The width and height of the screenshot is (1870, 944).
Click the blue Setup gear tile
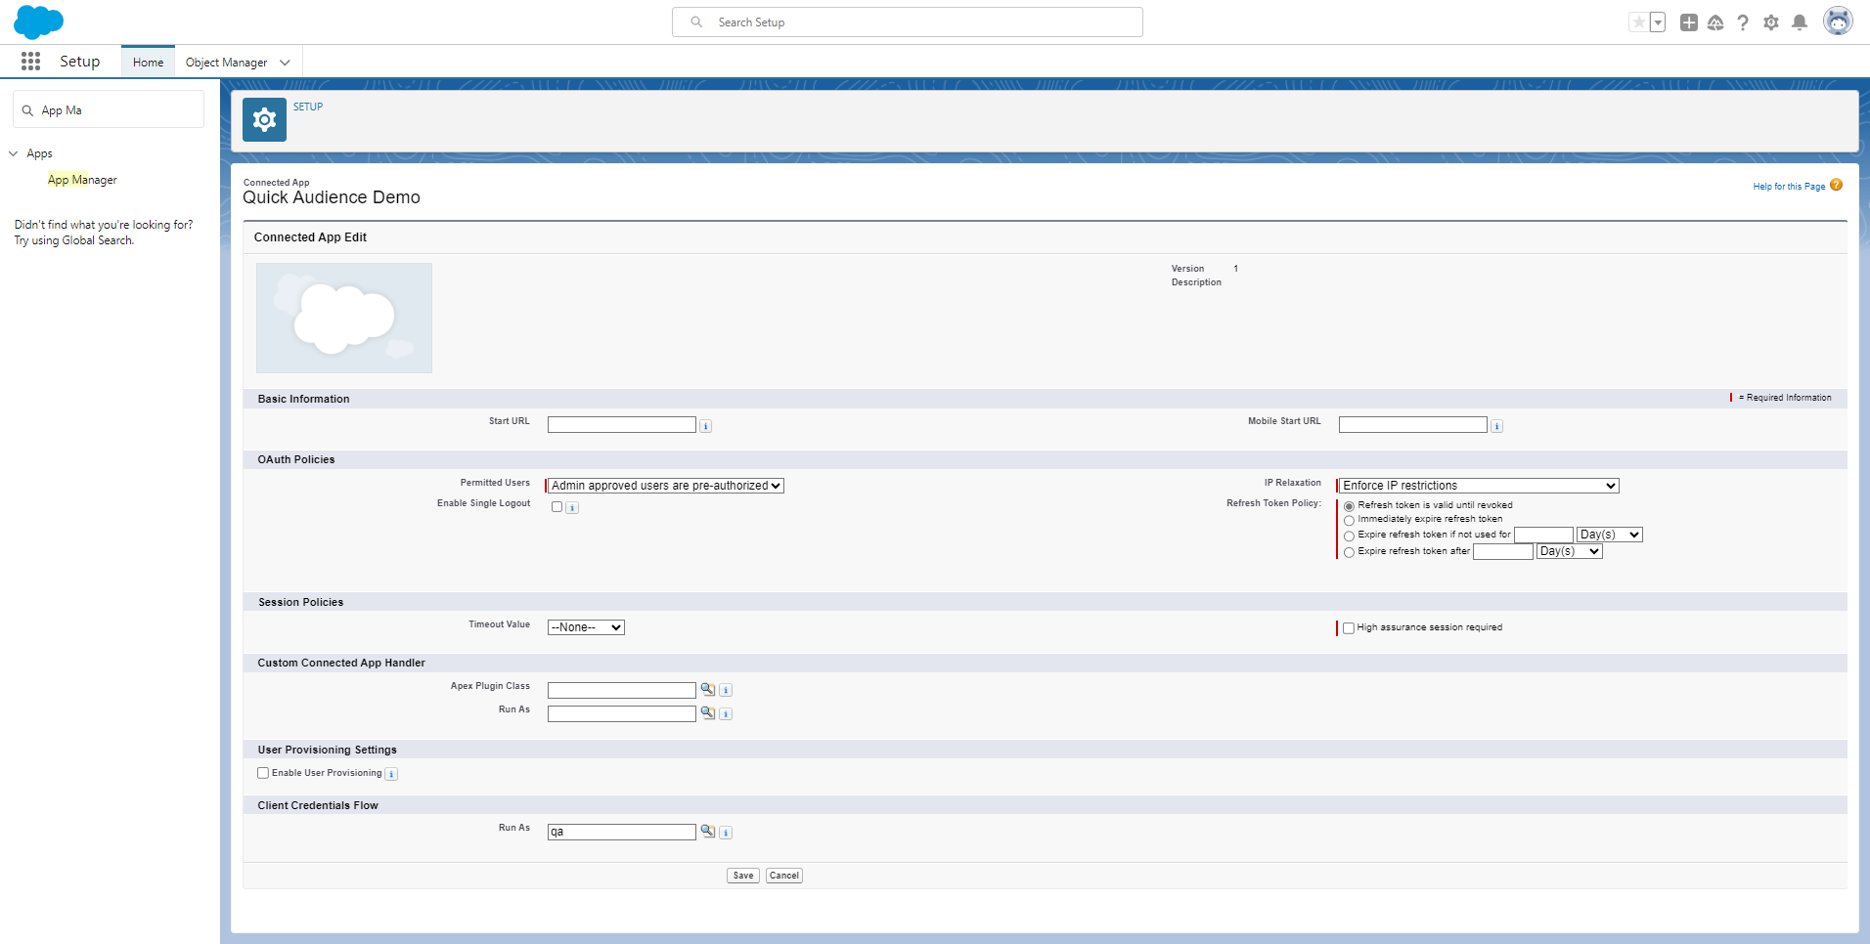click(x=264, y=119)
